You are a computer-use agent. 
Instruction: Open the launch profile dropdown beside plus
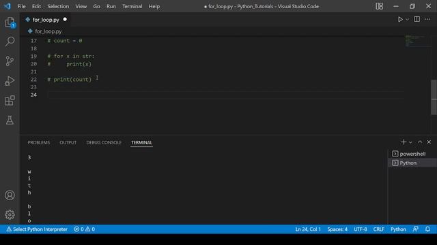(x=410, y=142)
